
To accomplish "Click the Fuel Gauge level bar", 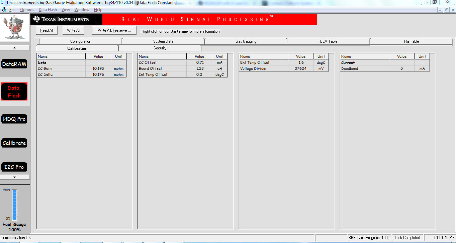I will [14, 204].
